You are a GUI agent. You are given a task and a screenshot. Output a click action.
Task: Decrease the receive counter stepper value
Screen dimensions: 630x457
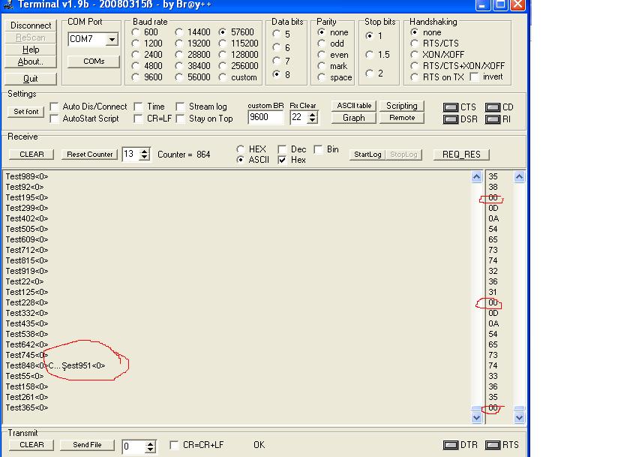point(144,158)
